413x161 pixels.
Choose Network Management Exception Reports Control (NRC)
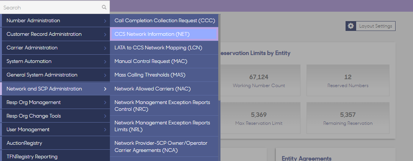164,106
